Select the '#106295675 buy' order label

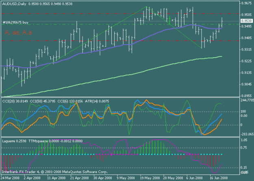(x=15, y=22)
